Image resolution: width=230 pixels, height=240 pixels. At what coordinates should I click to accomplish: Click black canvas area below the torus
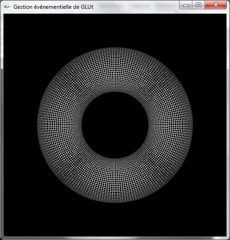(115, 219)
